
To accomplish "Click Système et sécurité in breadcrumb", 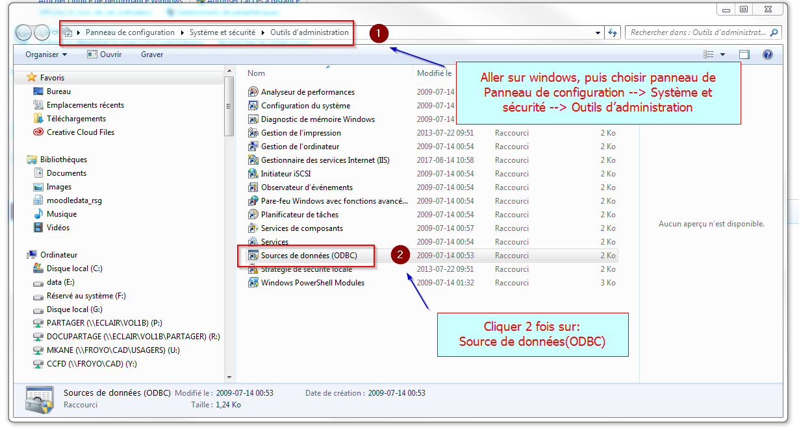I will pos(222,32).
